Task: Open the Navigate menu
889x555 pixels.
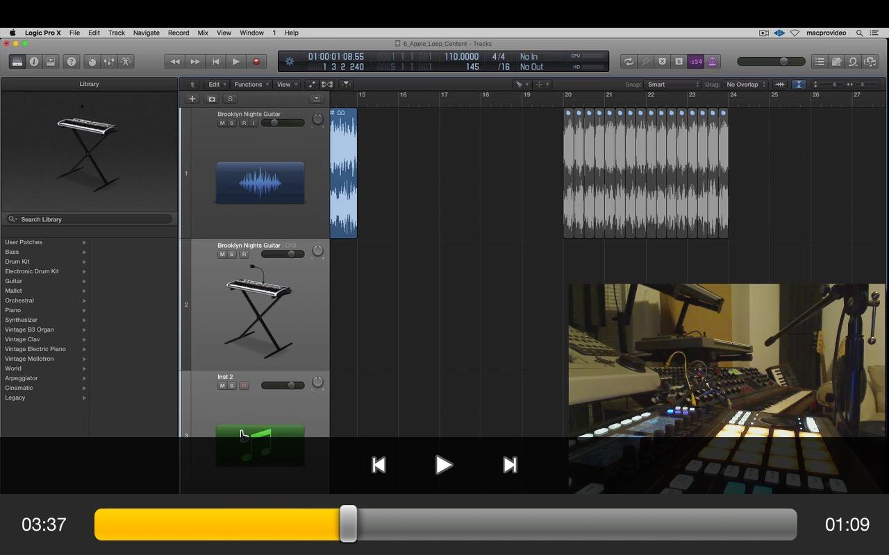Action: [146, 33]
